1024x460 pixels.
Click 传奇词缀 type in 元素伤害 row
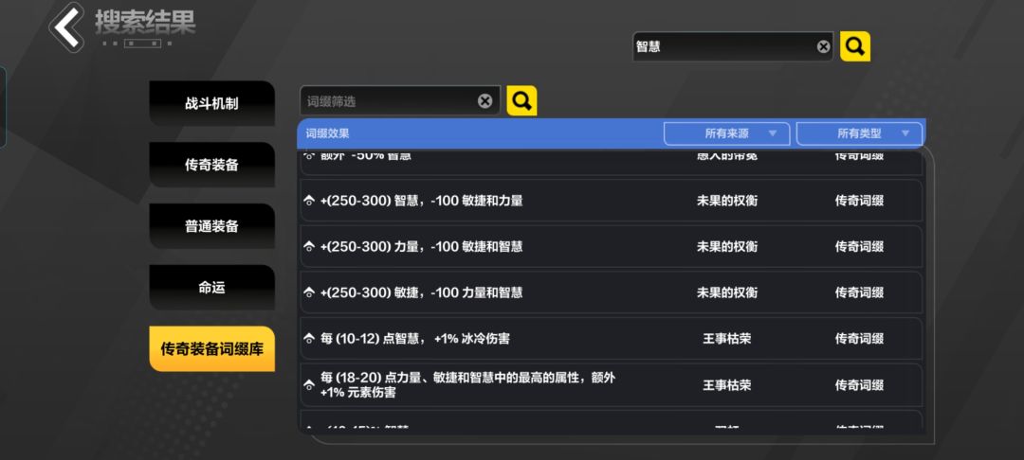859,385
